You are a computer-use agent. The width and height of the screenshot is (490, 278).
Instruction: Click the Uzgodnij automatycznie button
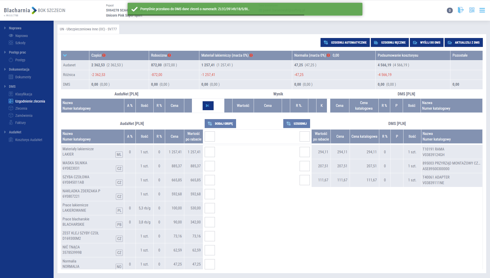tap(345, 43)
